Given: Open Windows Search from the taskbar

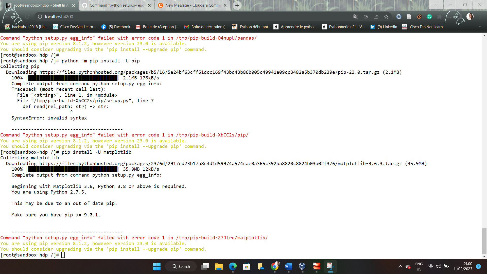Looking at the screenshot, I should point(181,266).
